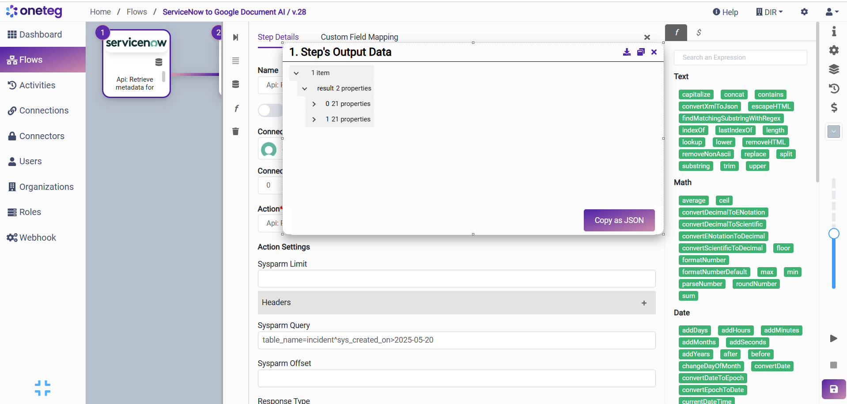Download the step's output data
This screenshot has height=404, width=847.
(x=627, y=52)
